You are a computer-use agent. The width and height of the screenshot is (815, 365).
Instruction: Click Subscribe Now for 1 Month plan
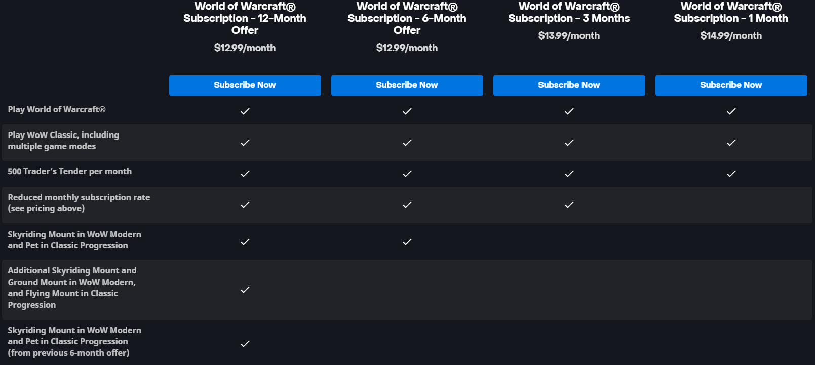(x=731, y=85)
